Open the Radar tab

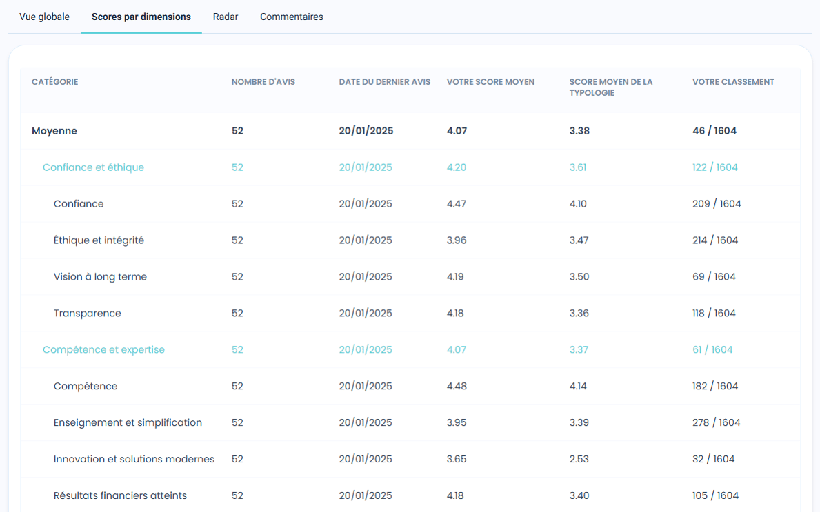[x=226, y=17]
